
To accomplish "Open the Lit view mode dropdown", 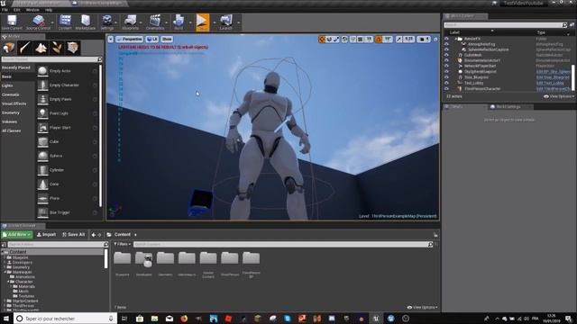I will (x=152, y=39).
